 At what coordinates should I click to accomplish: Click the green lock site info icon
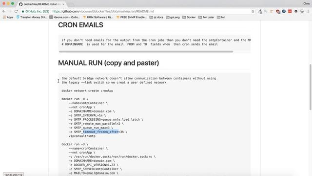pos(23,11)
